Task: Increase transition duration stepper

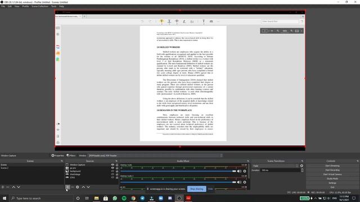Action: (302, 169)
